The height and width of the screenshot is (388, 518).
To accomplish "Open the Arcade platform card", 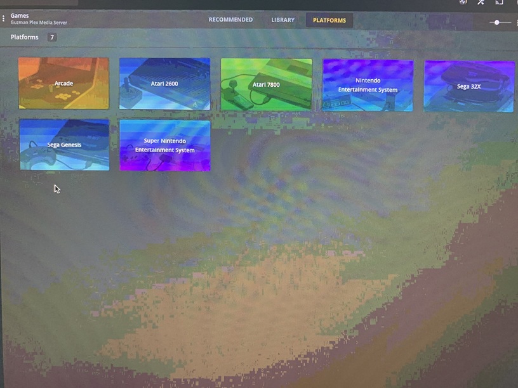I will pyautogui.click(x=63, y=83).
